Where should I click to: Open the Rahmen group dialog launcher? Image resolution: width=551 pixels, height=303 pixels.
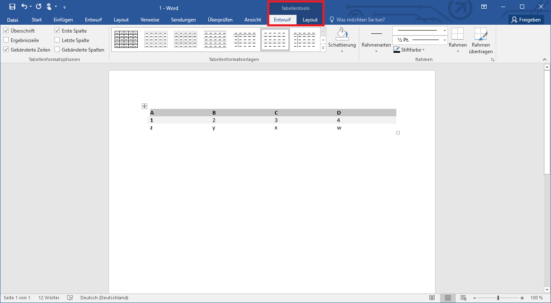click(492, 60)
